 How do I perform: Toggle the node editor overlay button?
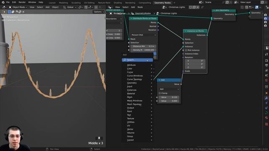tap(257, 7)
